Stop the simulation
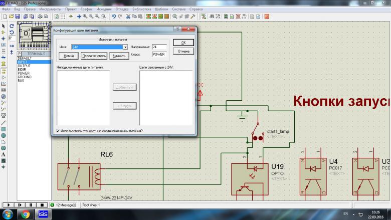This screenshot has height=220, width=391. (x=42, y=205)
